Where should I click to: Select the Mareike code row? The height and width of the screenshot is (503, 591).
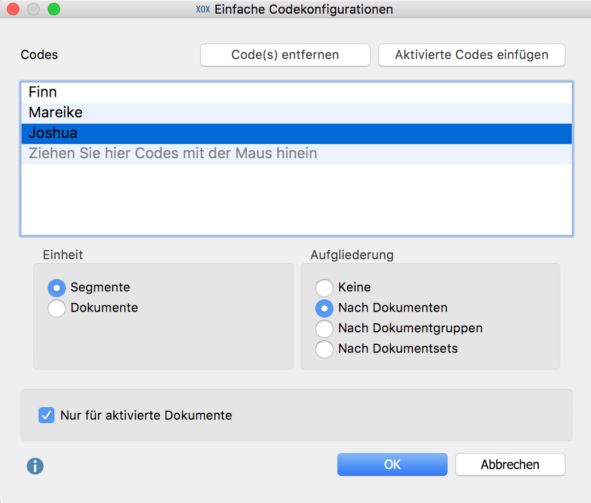click(x=297, y=113)
